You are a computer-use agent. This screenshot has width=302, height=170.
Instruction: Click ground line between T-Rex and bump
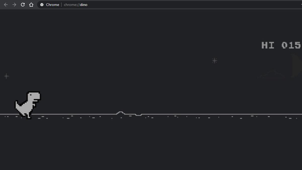[x=75, y=114]
